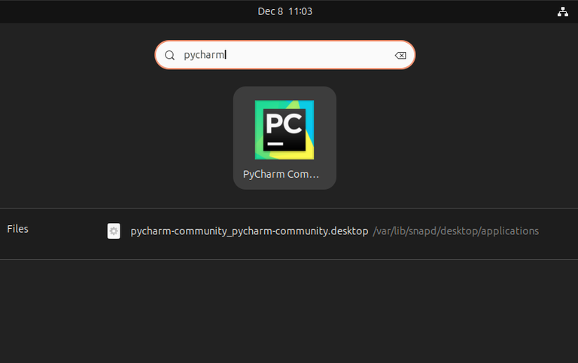The height and width of the screenshot is (363, 578).
Task: Click the magnifier search icon
Action: (x=169, y=55)
